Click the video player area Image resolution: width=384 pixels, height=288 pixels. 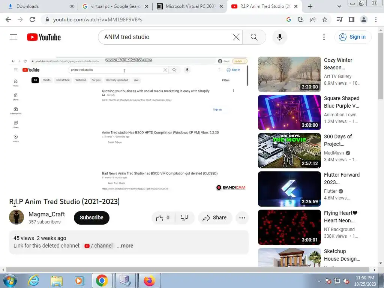pyautogui.click(x=129, y=125)
